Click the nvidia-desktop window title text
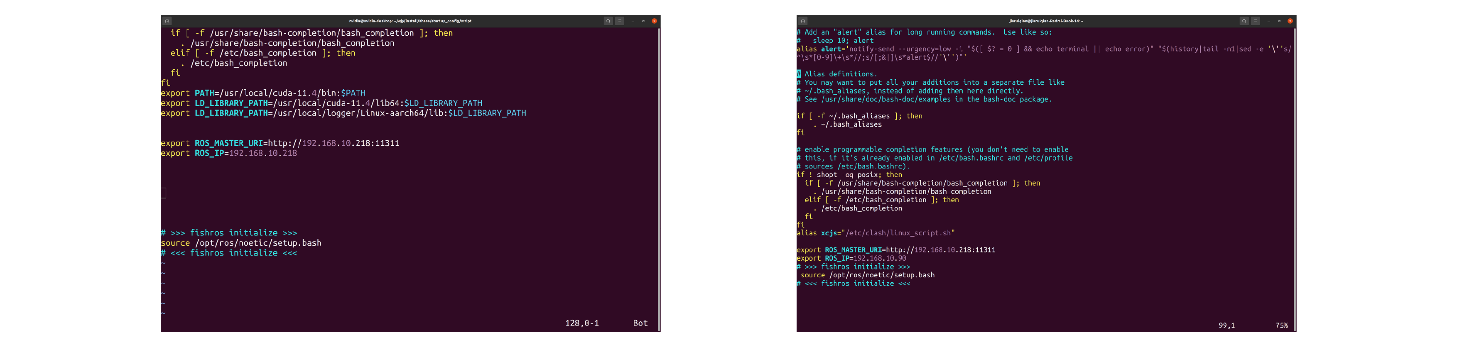Viewport: 1457px width, 345px height. 410,21
